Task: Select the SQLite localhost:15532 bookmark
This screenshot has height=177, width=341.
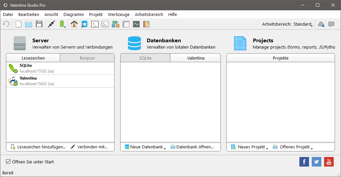Action: pyautogui.click(x=60, y=68)
